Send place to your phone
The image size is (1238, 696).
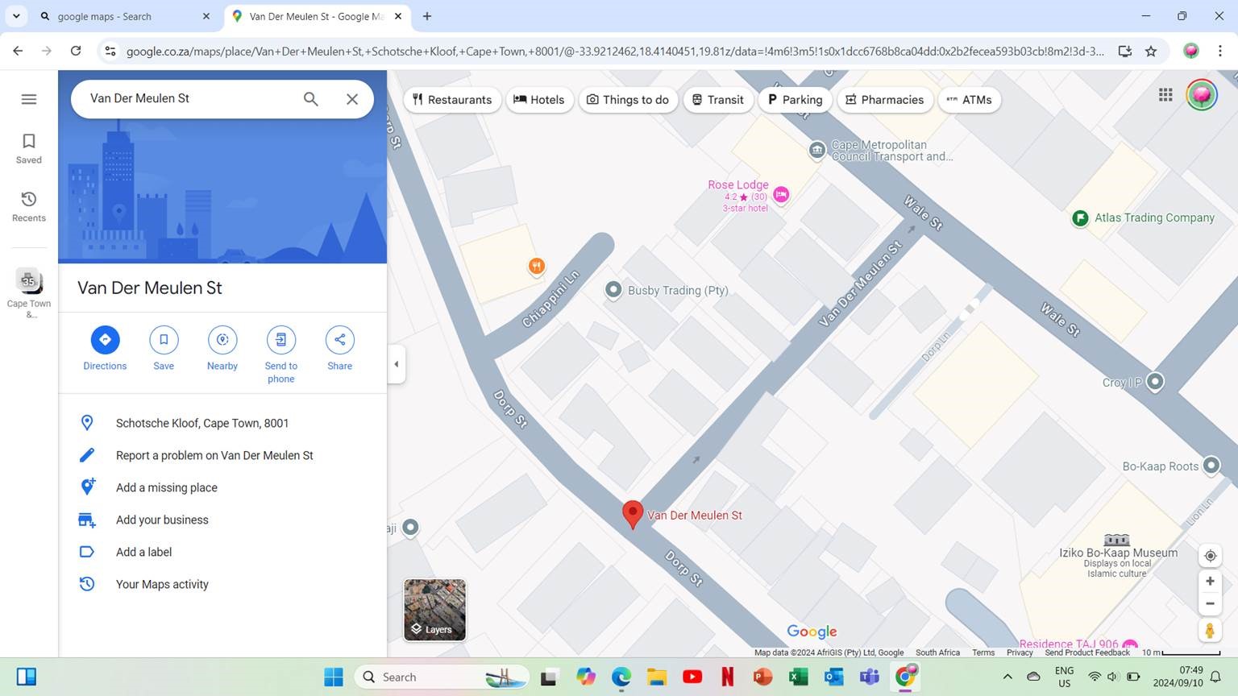(281, 354)
